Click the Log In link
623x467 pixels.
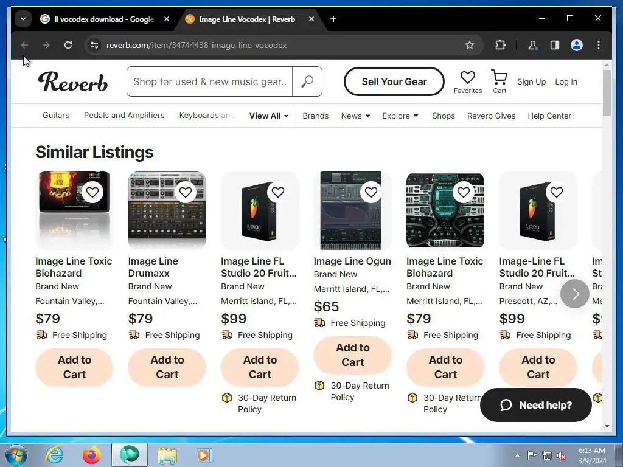566,82
